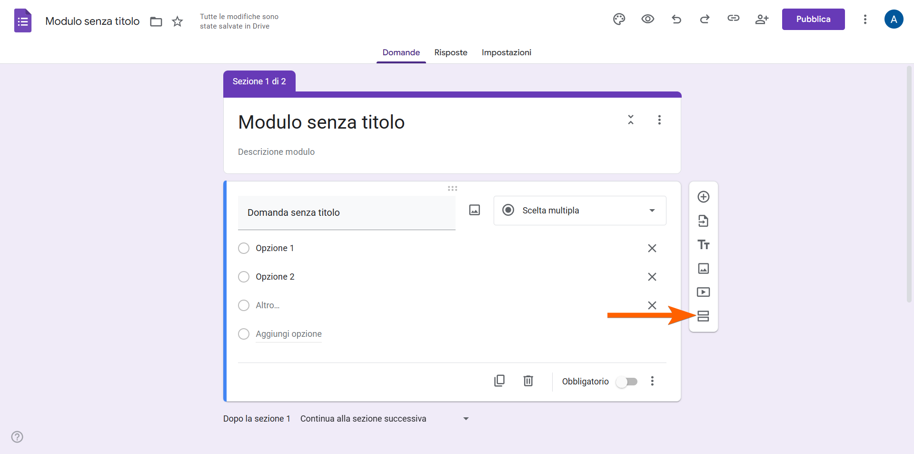Select the Opzione 1 radio button

pyautogui.click(x=243, y=248)
